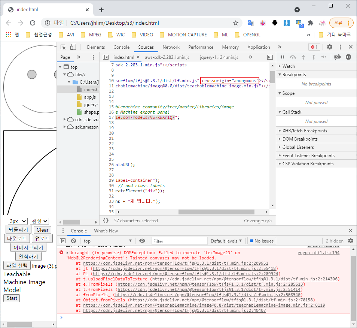Image resolution: width=357 pixels, height=328 pixels.
Task: Step over the next function call
Action: pyautogui.click(x=293, y=57)
